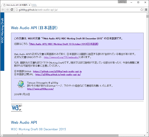
Task: Open the w3.org/TR/webaudio link
Action: 61,57
